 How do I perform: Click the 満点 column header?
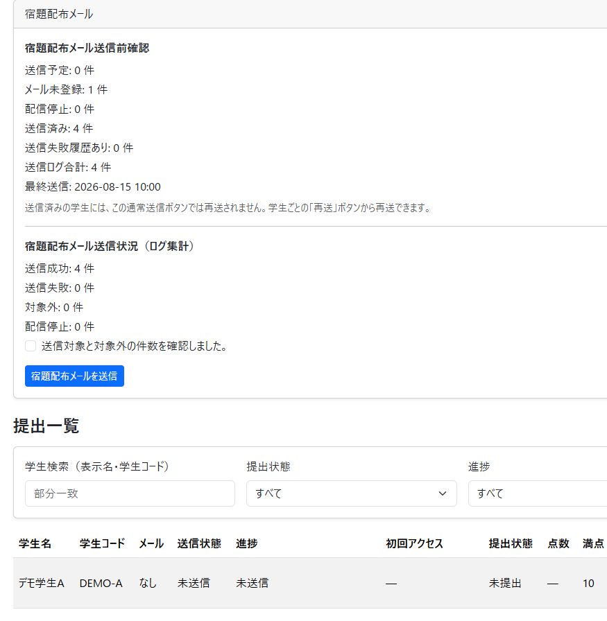click(593, 543)
